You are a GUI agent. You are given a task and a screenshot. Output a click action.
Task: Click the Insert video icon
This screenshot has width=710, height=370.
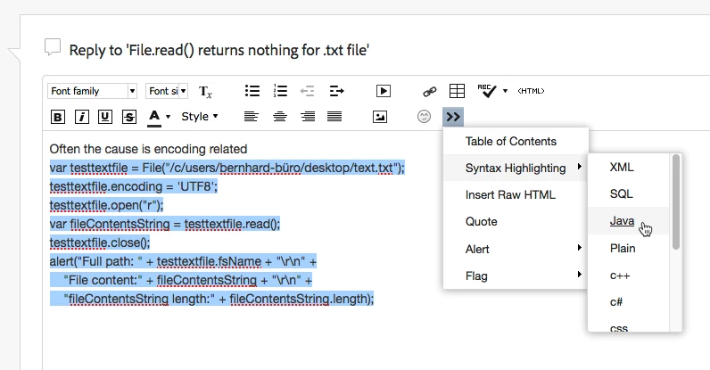click(x=383, y=91)
